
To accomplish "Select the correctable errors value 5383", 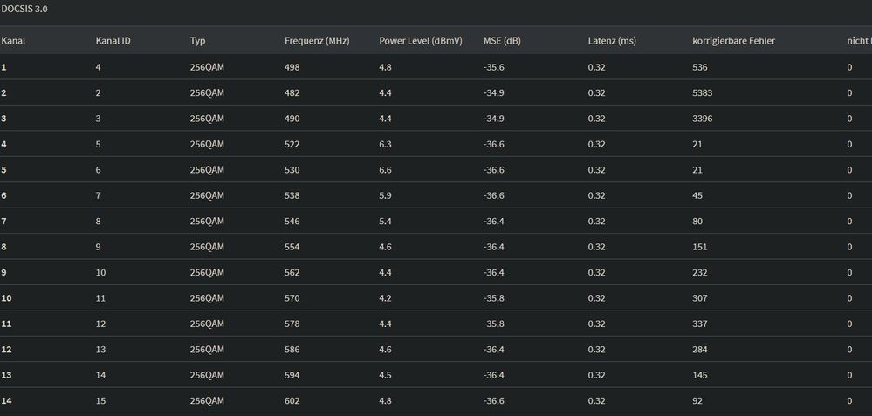I will pyautogui.click(x=703, y=92).
